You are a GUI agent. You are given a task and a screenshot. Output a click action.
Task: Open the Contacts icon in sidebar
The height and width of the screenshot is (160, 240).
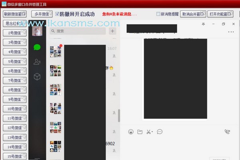tap(37, 62)
